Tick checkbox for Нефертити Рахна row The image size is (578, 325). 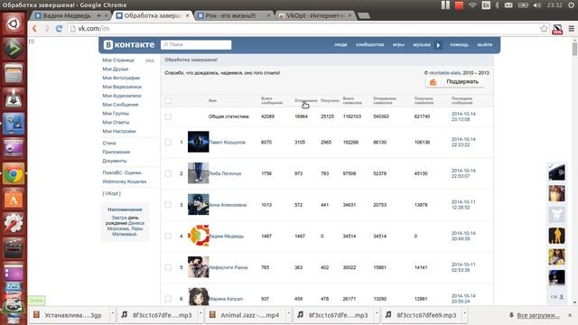[168, 267]
